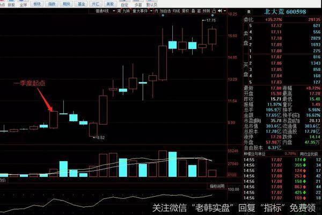Click the 指标说明 button

[217, 185]
